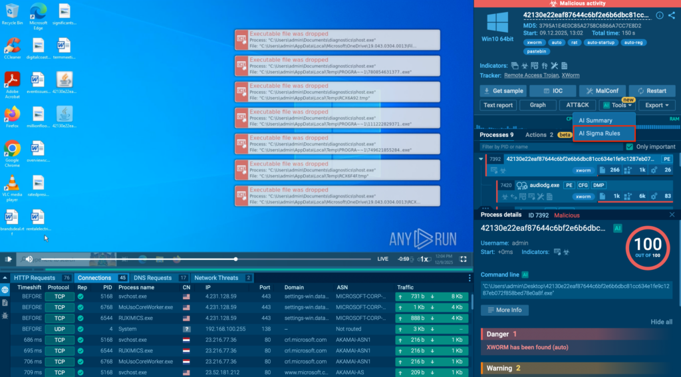Toggle the Only important checkbox
681x377 pixels.
pos(629,147)
